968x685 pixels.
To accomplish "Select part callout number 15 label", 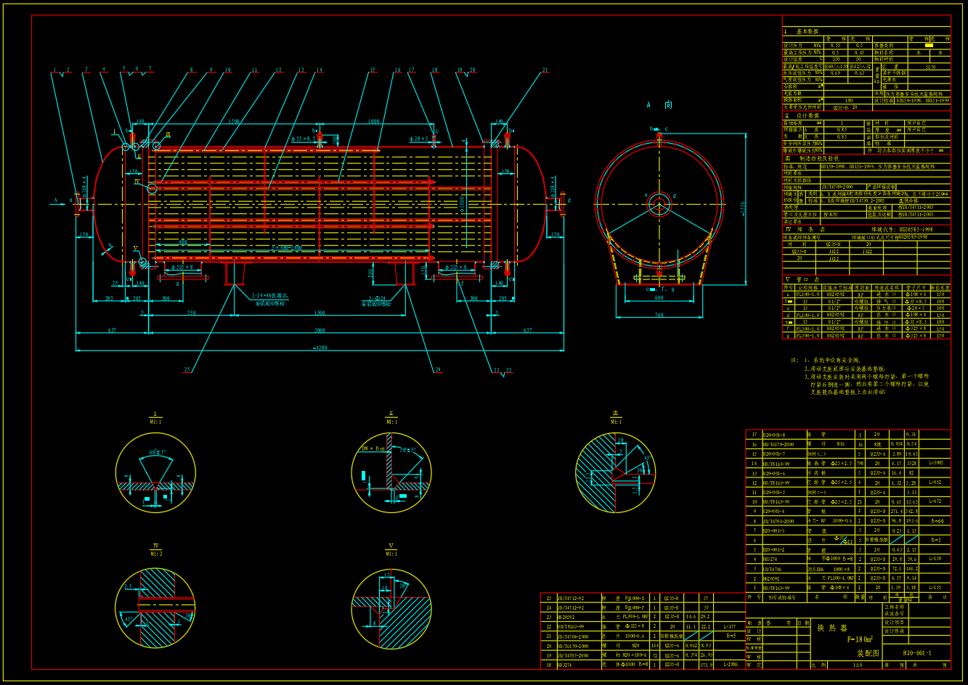I will point(373,70).
